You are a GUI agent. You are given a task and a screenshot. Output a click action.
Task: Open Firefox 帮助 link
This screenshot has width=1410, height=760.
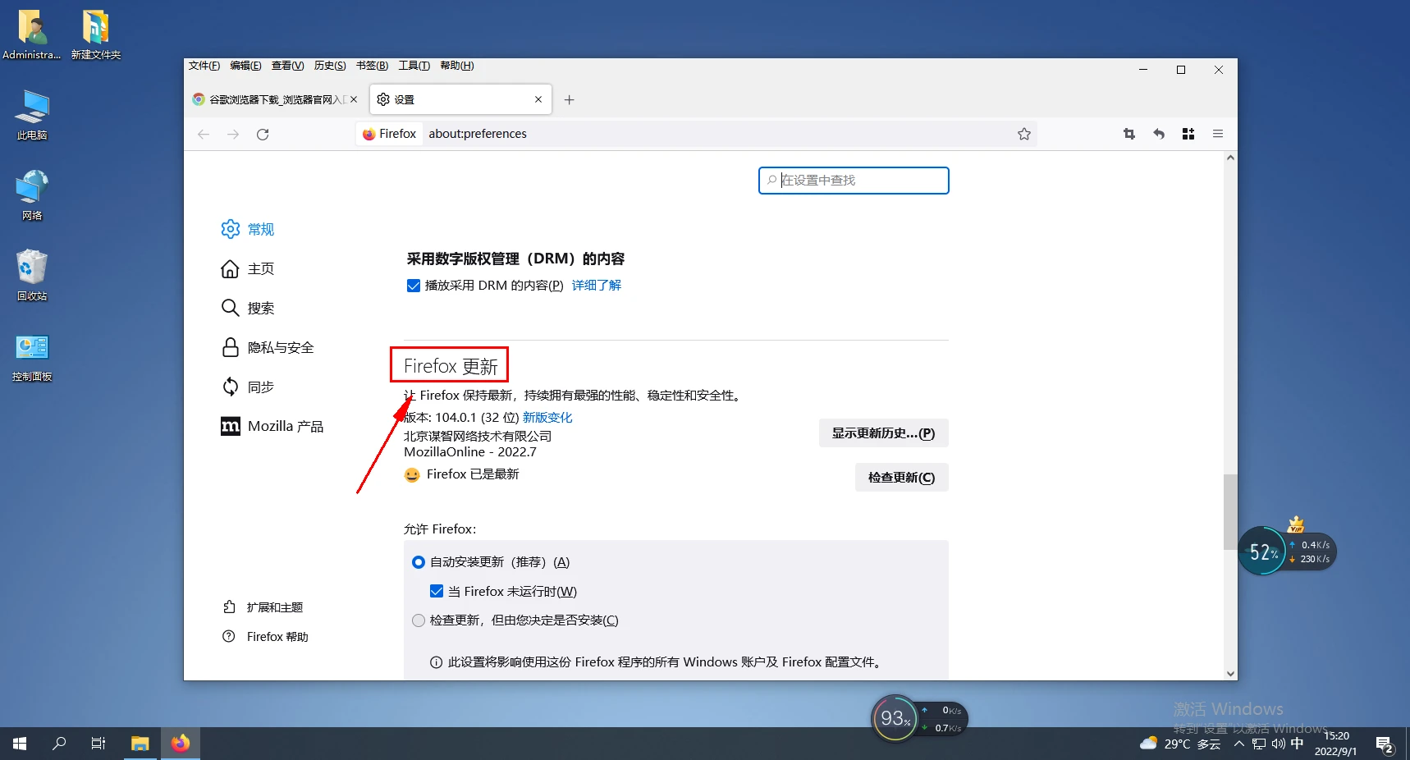coord(265,637)
